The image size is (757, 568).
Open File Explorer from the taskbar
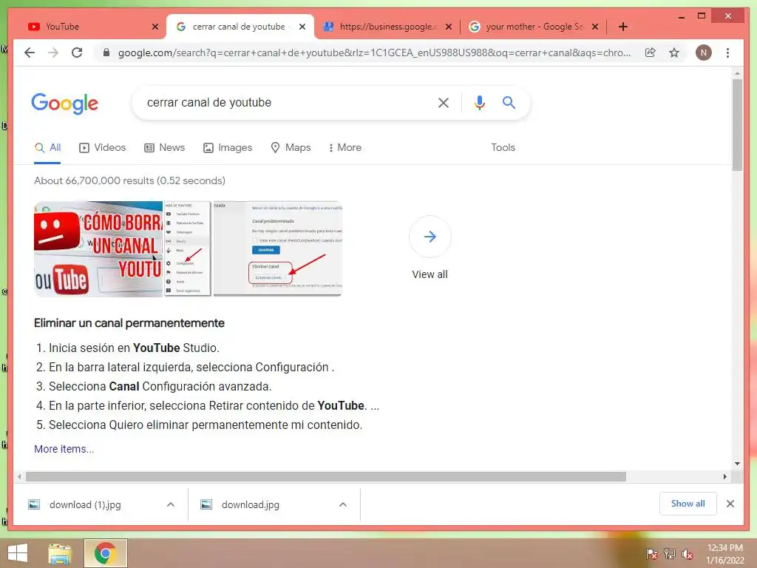coord(61,553)
